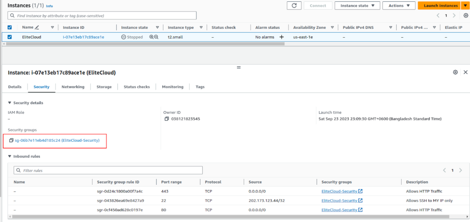Click the disabled Connect button
Screen dimensions: 470x222
(318, 6)
